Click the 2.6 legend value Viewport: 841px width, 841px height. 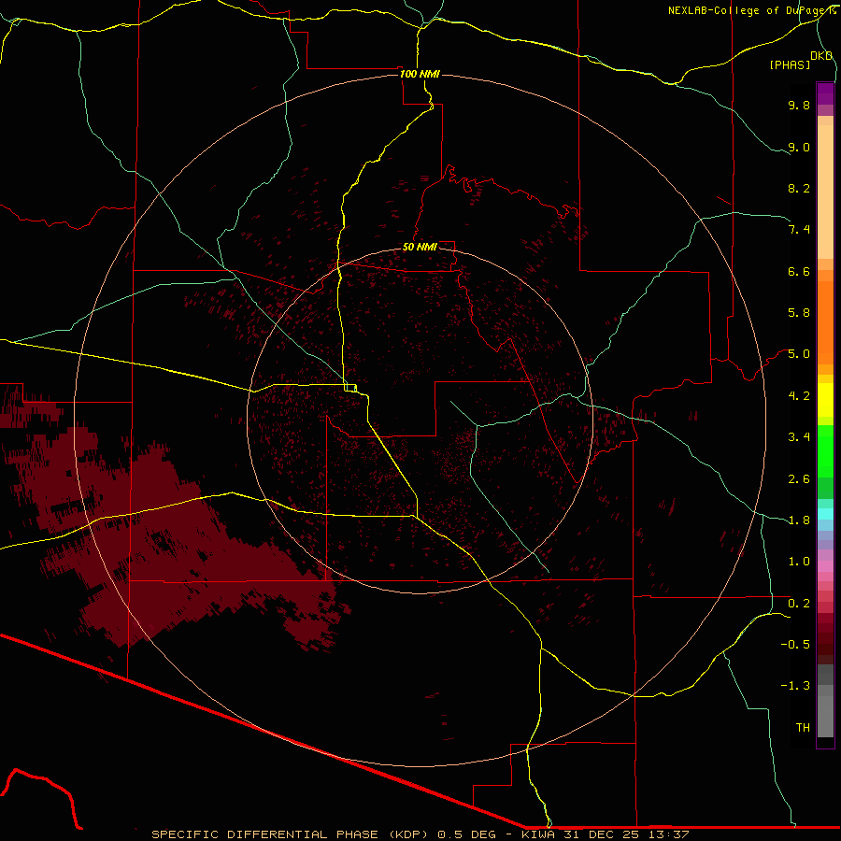pyautogui.click(x=799, y=478)
